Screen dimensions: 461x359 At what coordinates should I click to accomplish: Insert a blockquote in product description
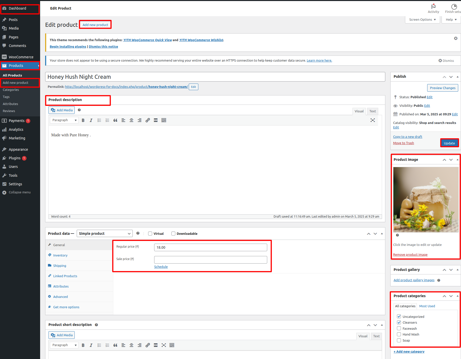coord(115,120)
